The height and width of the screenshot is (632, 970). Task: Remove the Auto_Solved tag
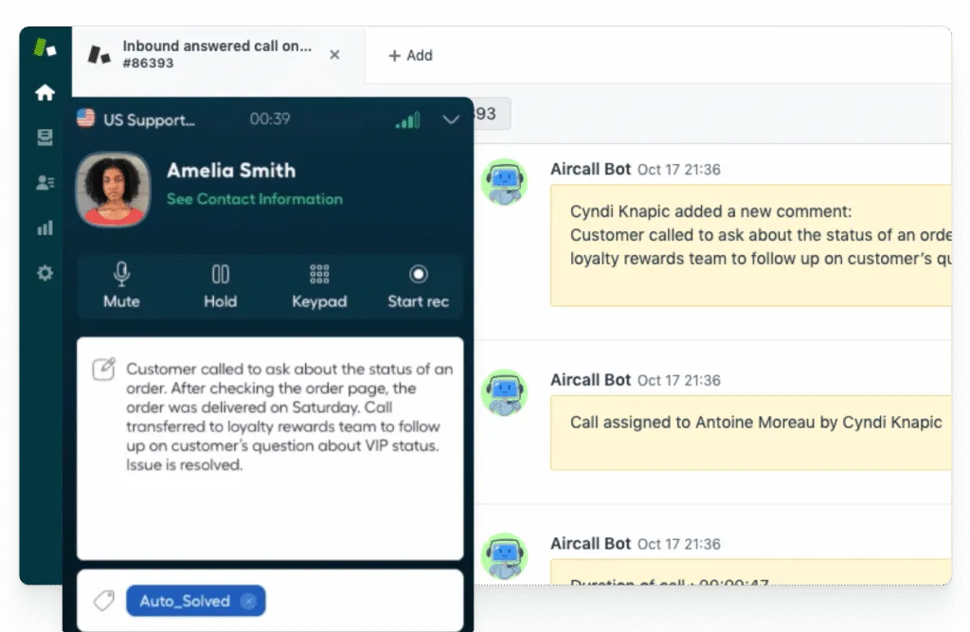[x=249, y=601]
